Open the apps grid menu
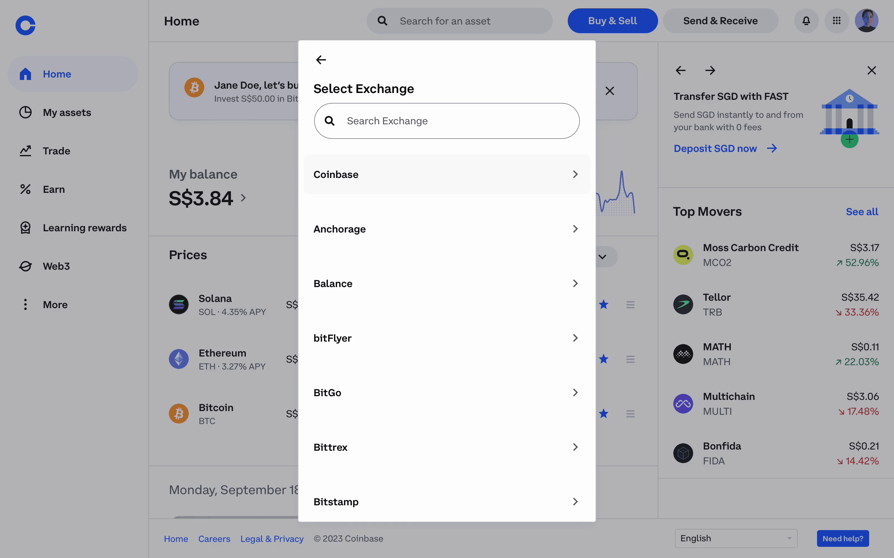 click(x=836, y=21)
